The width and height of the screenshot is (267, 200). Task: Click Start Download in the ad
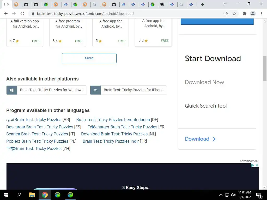[x=213, y=59]
